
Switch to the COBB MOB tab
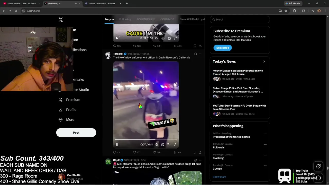click(167, 19)
